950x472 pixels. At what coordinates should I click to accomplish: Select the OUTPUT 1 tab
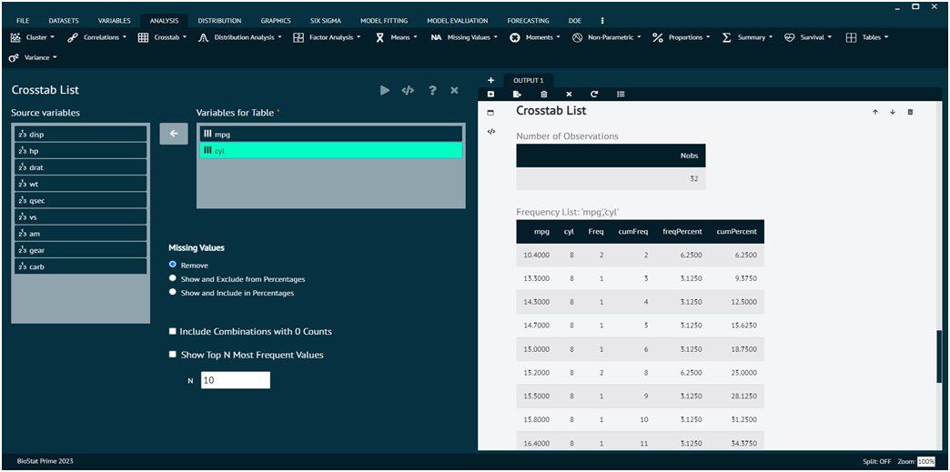529,80
